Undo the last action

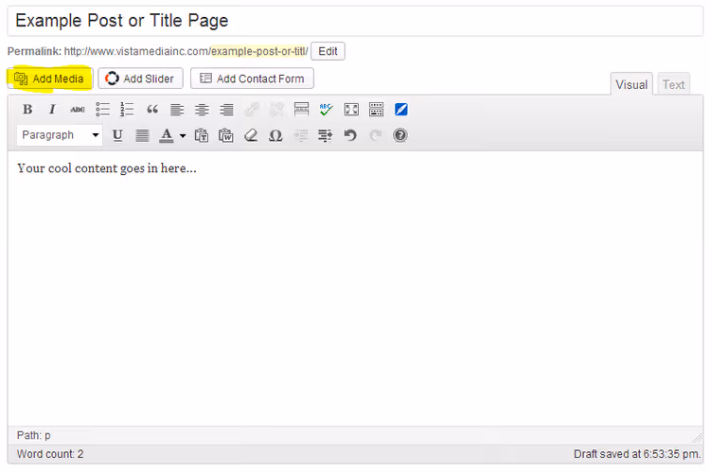pos(350,135)
